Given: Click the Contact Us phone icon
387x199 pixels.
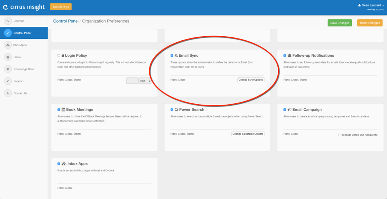Looking at the screenshot, I should [8, 93].
